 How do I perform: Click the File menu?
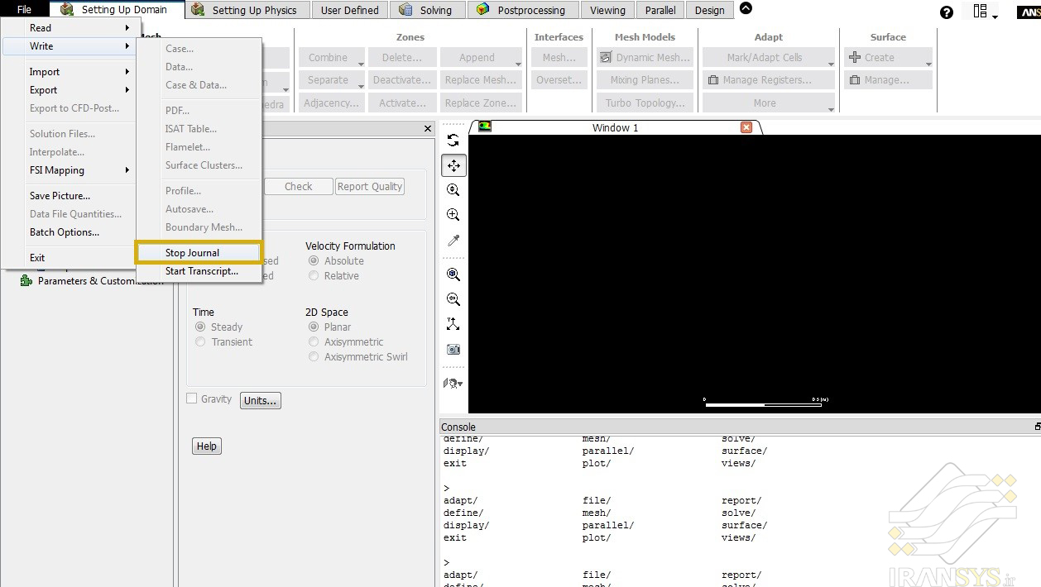tap(24, 10)
